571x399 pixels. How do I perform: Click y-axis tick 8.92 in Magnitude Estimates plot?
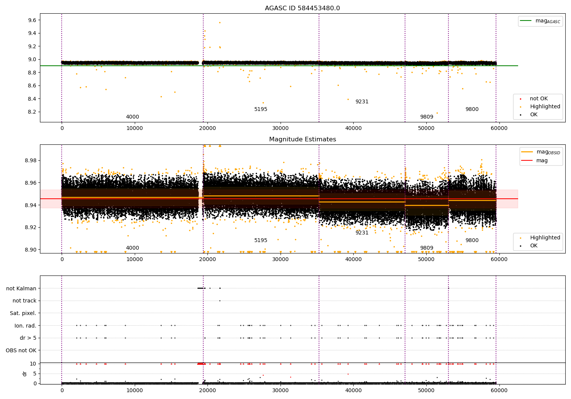[x=30, y=228]
